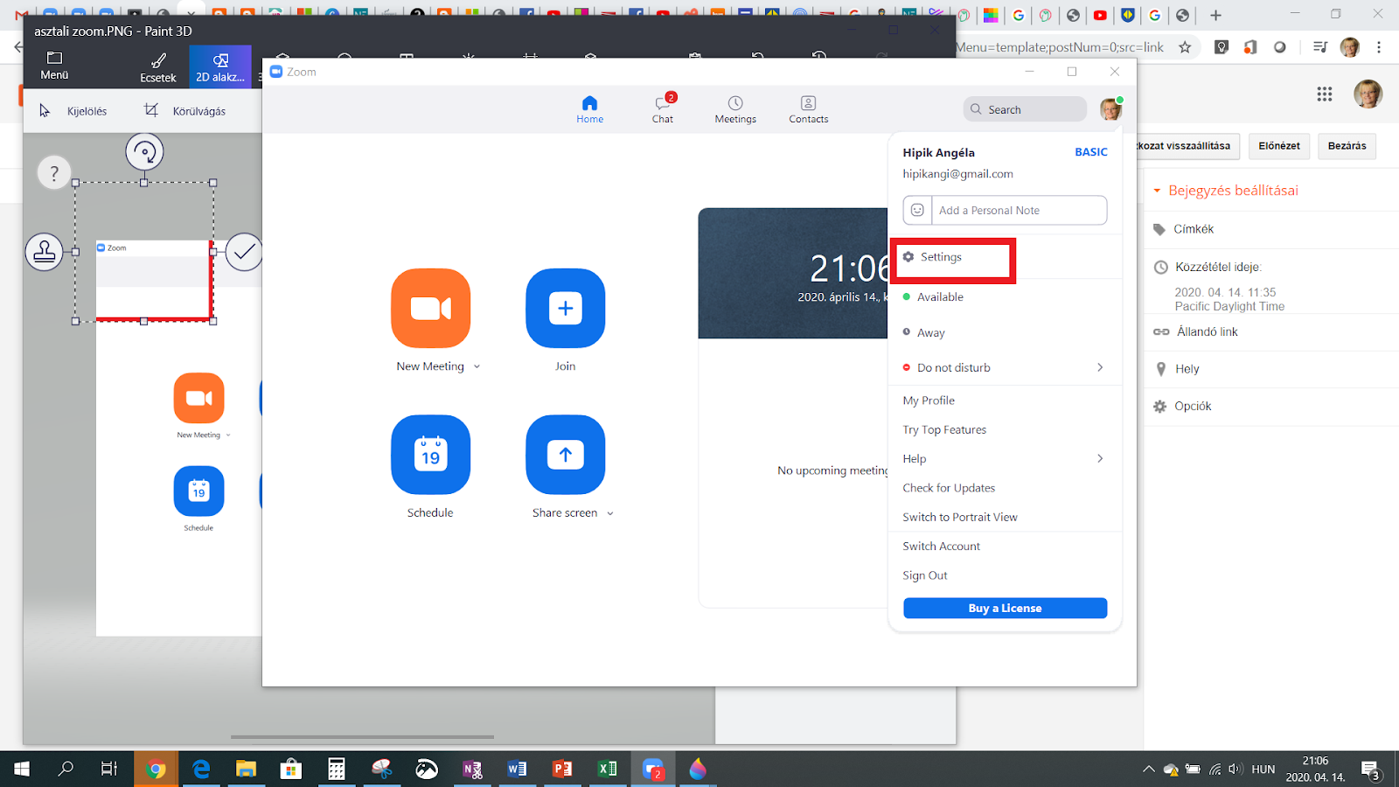Viewport: 1399px width, 787px height.
Task: Click the Előnézet preview button in Blogger
Action: (1279, 146)
